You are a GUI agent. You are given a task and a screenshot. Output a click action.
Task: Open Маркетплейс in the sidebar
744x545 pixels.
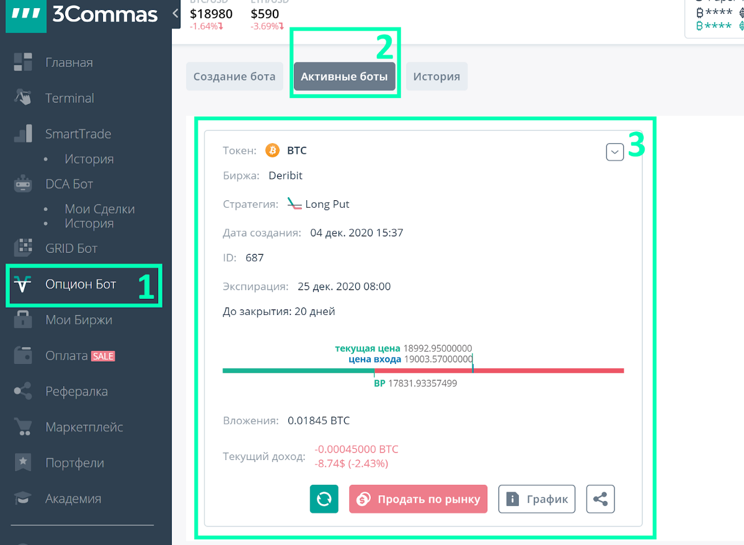coord(84,427)
